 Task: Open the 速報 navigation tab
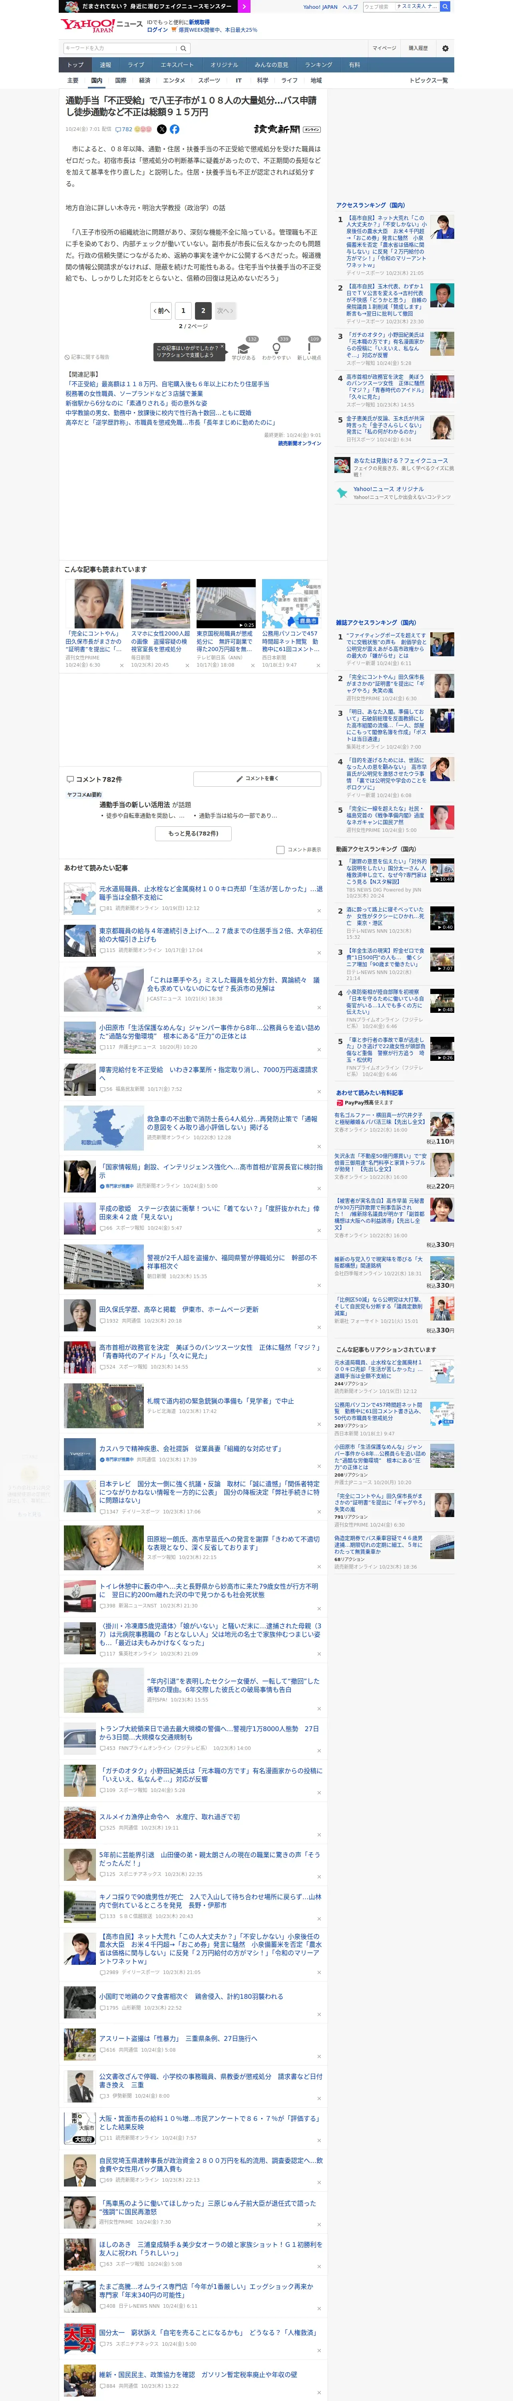click(105, 65)
